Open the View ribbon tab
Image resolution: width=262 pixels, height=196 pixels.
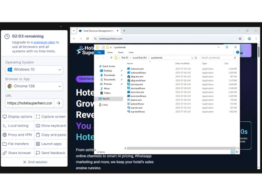point(131,52)
